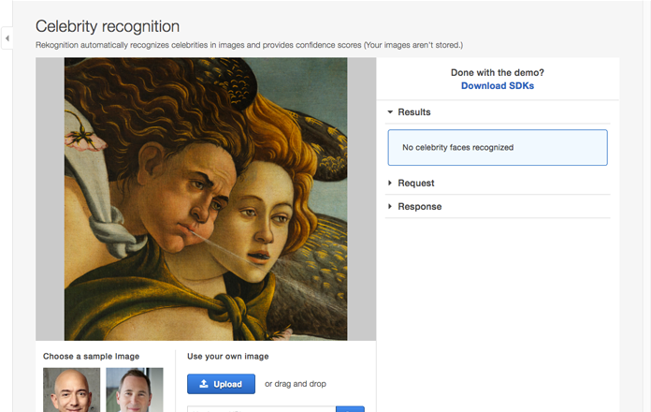Open the Download SDKs link
Image resolution: width=651 pixels, height=412 pixels.
[x=498, y=85]
